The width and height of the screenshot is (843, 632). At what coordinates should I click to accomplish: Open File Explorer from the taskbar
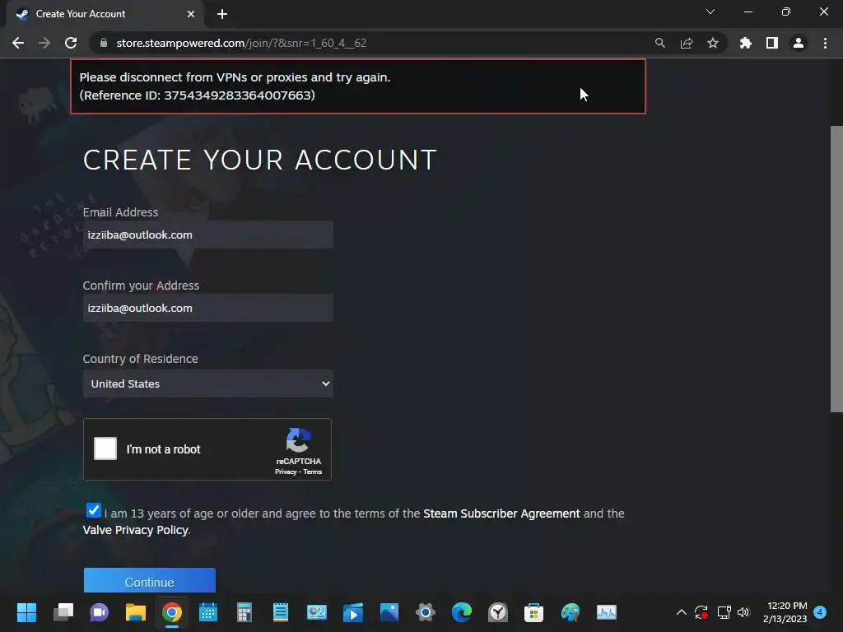[x=136, y=612]
